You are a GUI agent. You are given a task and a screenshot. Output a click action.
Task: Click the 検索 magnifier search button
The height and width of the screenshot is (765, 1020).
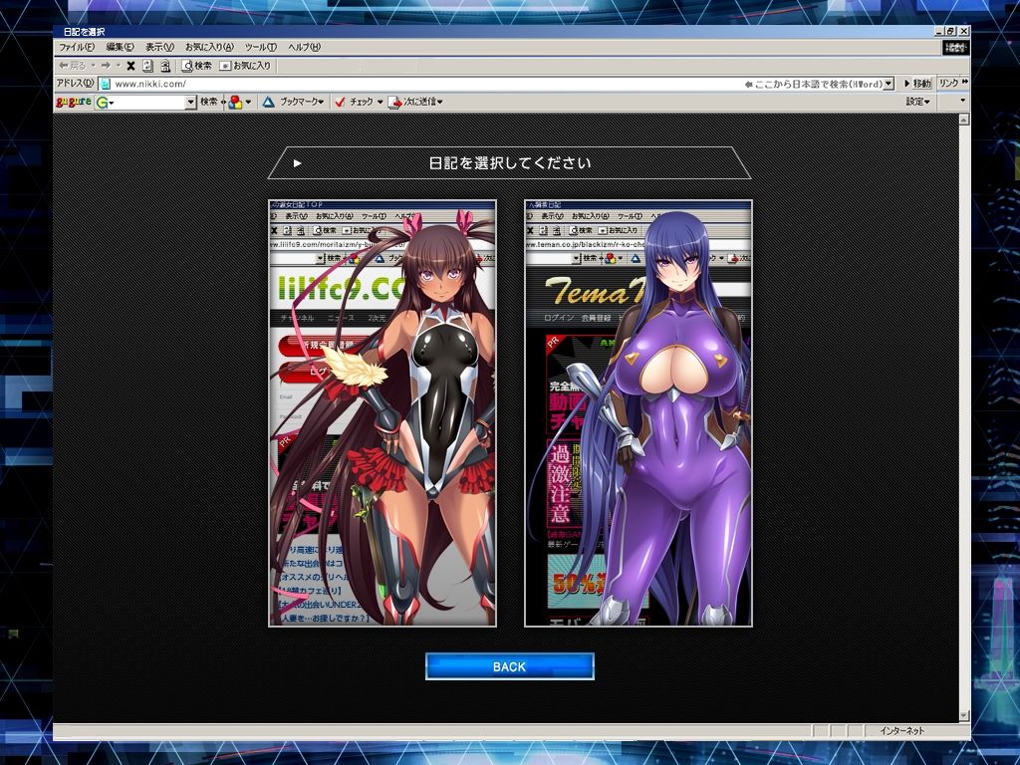(197, 66)
